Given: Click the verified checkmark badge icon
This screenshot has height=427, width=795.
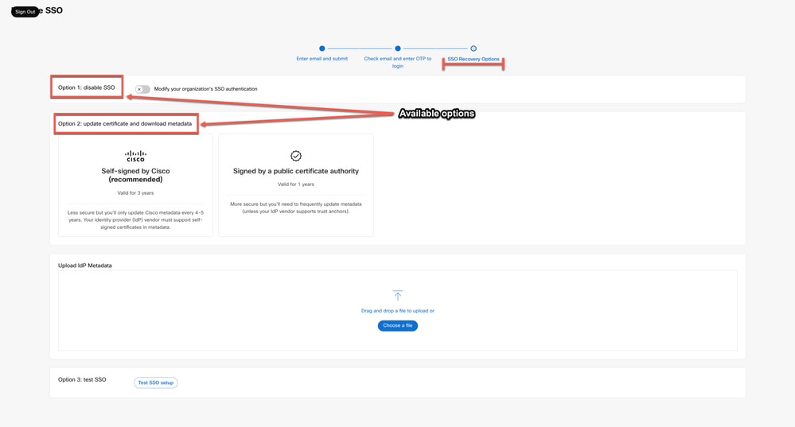Looking at the screenshot, I should click(295, 156).
